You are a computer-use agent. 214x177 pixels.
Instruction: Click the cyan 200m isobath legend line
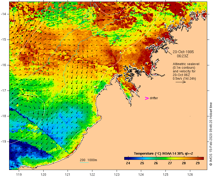[84, 162]
